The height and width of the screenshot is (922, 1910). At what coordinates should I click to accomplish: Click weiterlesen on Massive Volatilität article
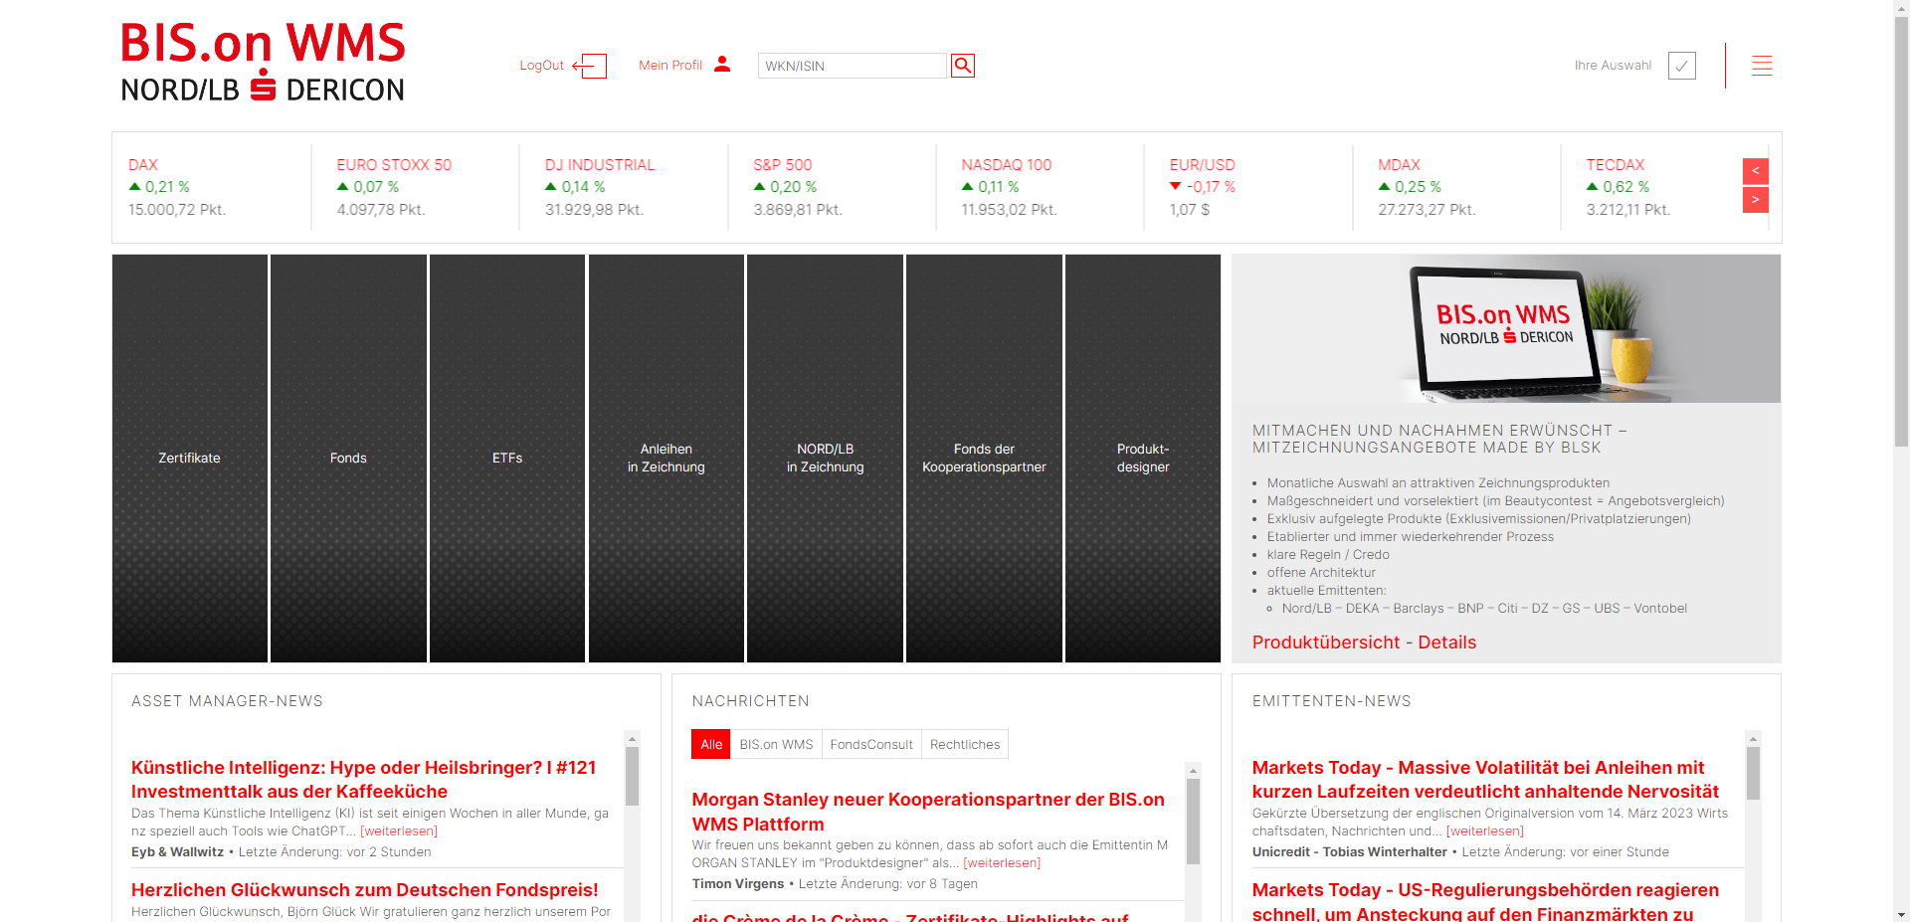point(1484,831)
